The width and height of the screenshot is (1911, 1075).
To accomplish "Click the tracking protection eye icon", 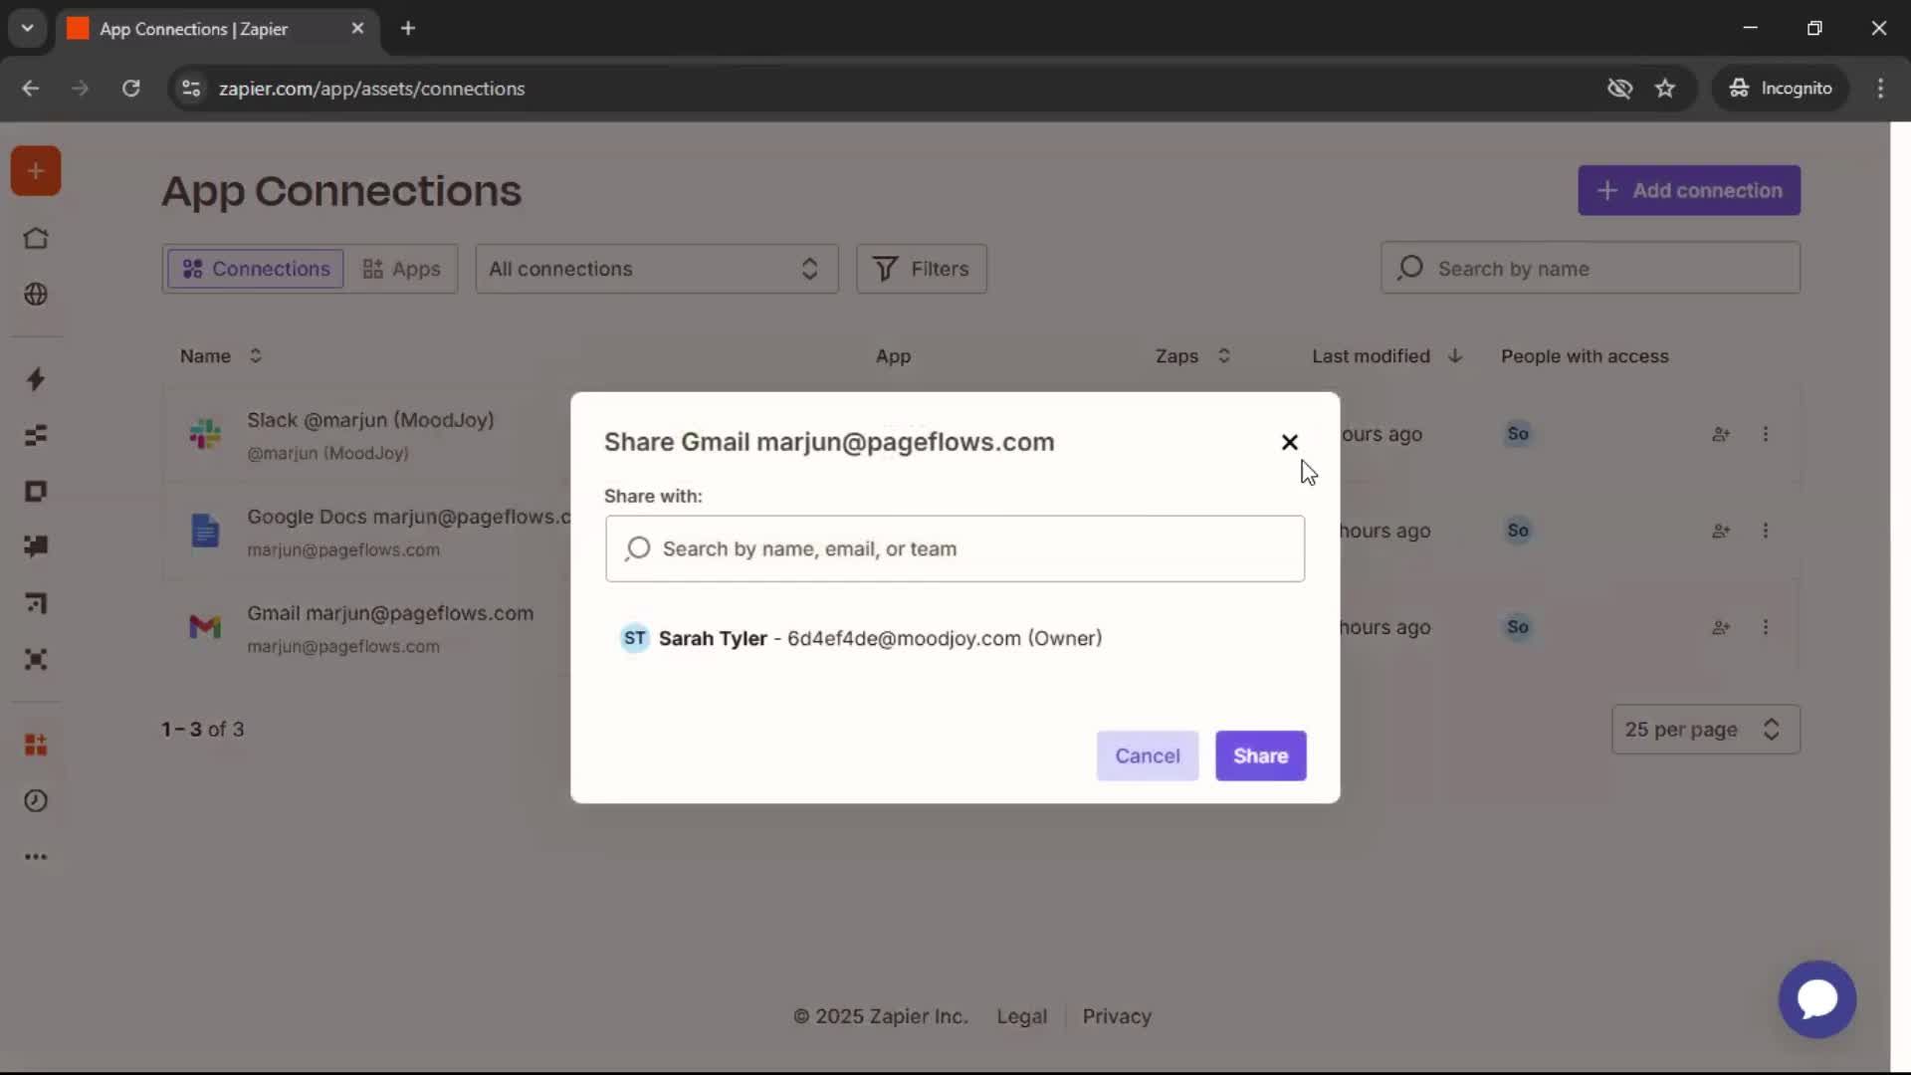I will [1619, 89].
